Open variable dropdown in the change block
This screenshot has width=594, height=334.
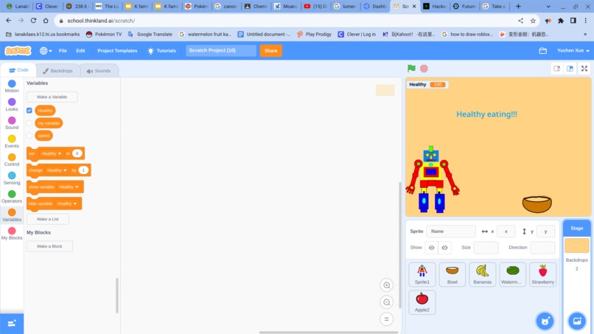[57, 170]
